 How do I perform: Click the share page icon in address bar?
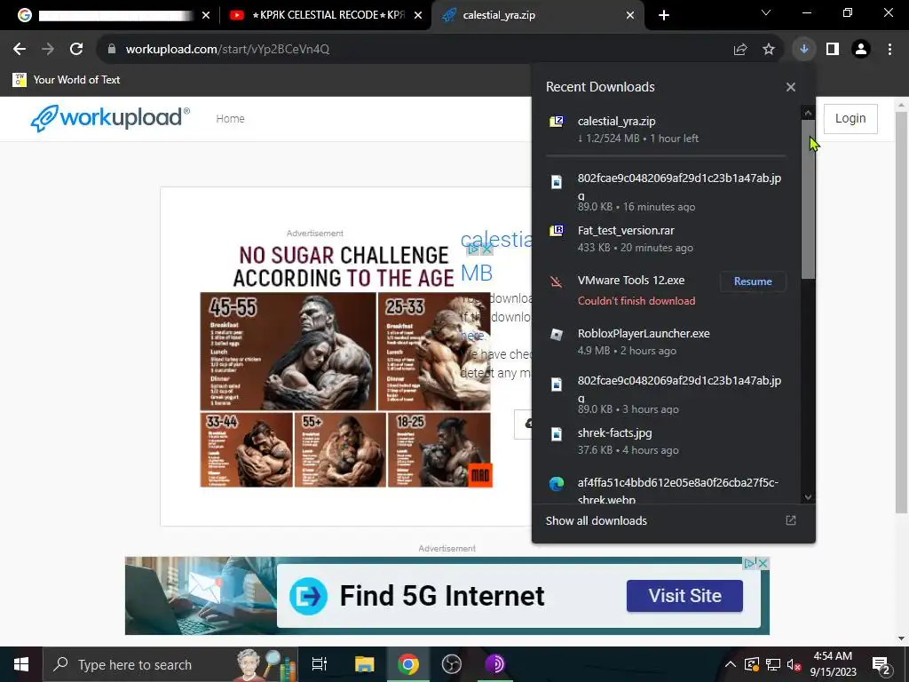[740, 50]
